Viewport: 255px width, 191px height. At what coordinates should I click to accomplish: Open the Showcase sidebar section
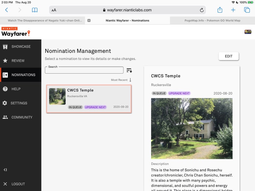21,46
